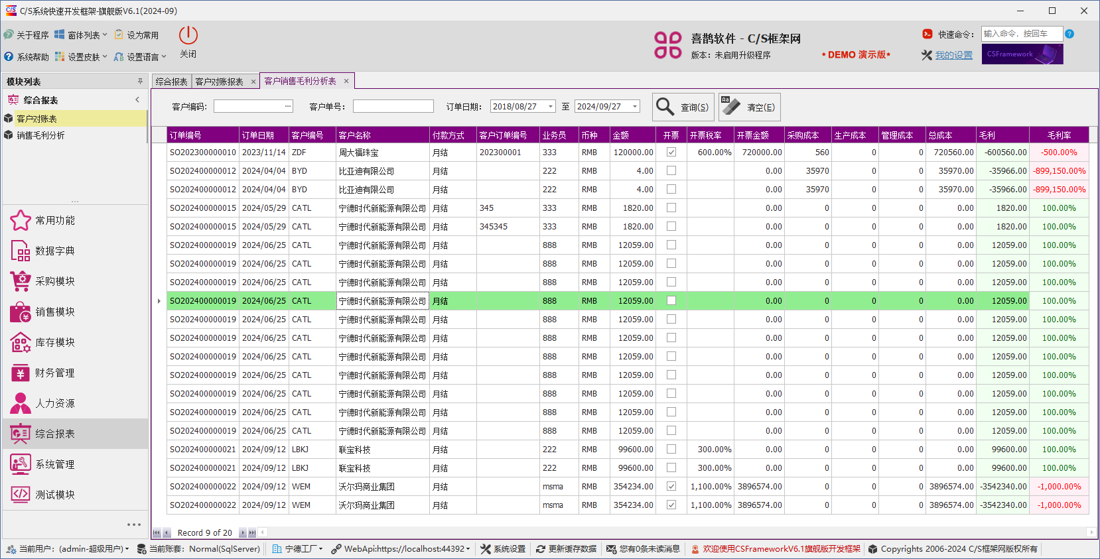Click the 清空(E) clear button
Screen dimensions: 1100x559
(x=749, y=107)
